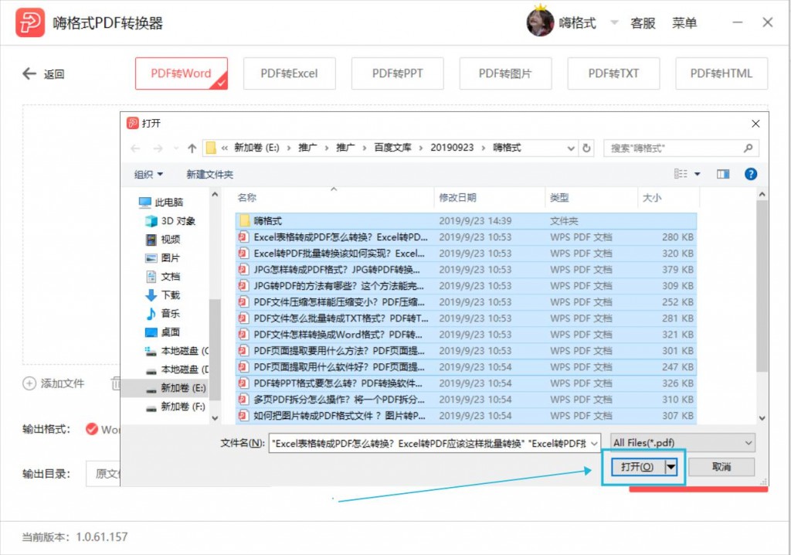The height and width of the screenshot is (555, 791).
Task: Switch to the PDF转TXT tab
Action: (x=613, y=73)
